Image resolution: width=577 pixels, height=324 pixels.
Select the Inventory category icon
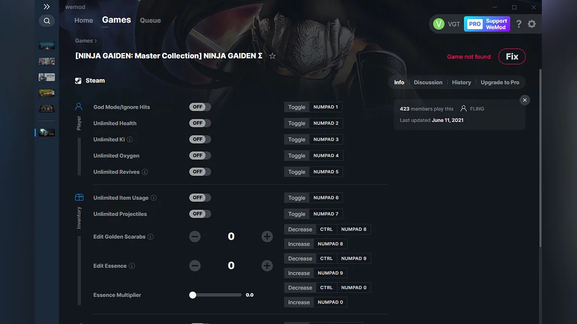(79, 197)
